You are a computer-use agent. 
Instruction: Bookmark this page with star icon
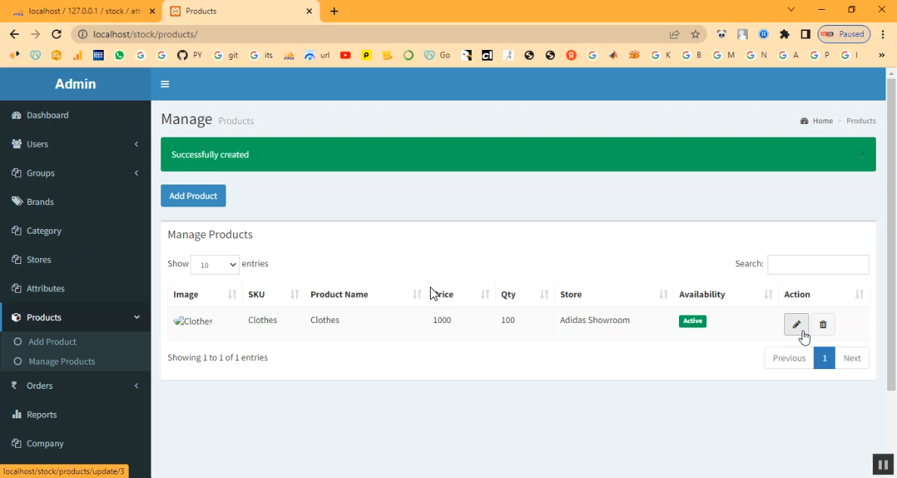(x=695, y=34)
